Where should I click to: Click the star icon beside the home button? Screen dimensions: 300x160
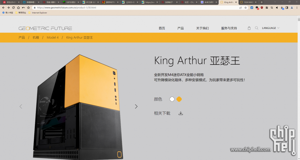(28, 8)
